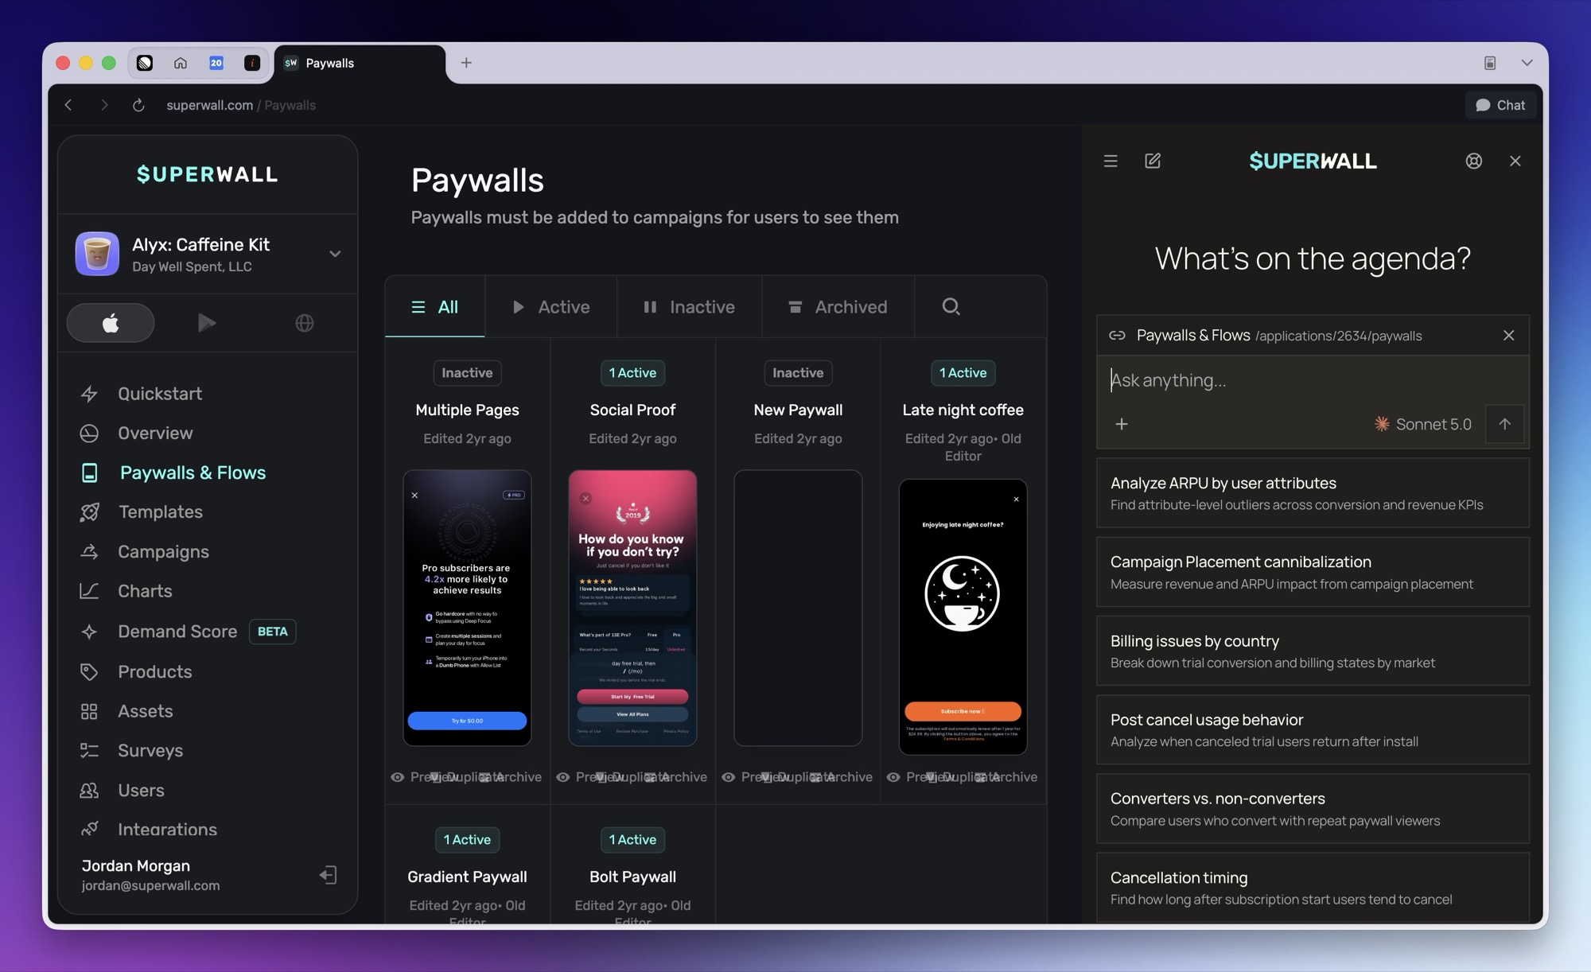Viewport: 1591px width, 972px height.
Task: Preview the New Paywall card
Action: pos(742,777)
